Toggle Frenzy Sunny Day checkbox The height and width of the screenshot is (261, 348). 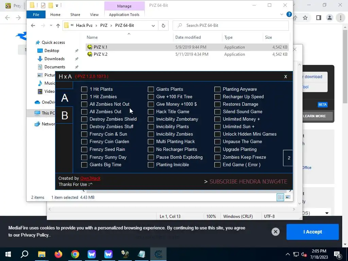click(x=84, y=157)
